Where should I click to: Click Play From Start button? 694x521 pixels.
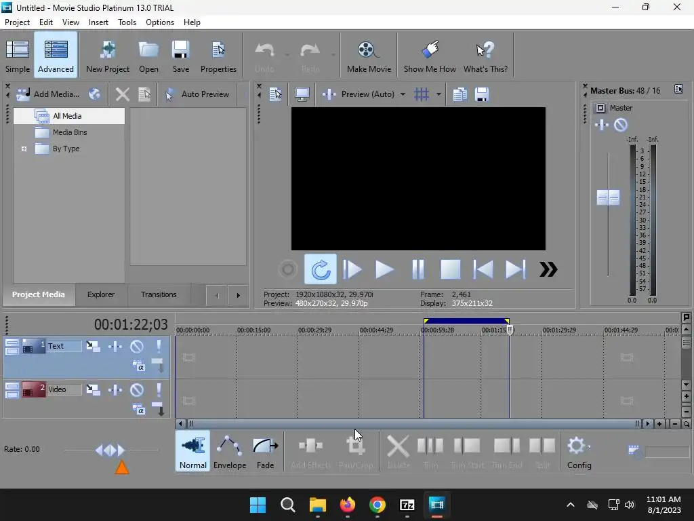pos(352,269)
